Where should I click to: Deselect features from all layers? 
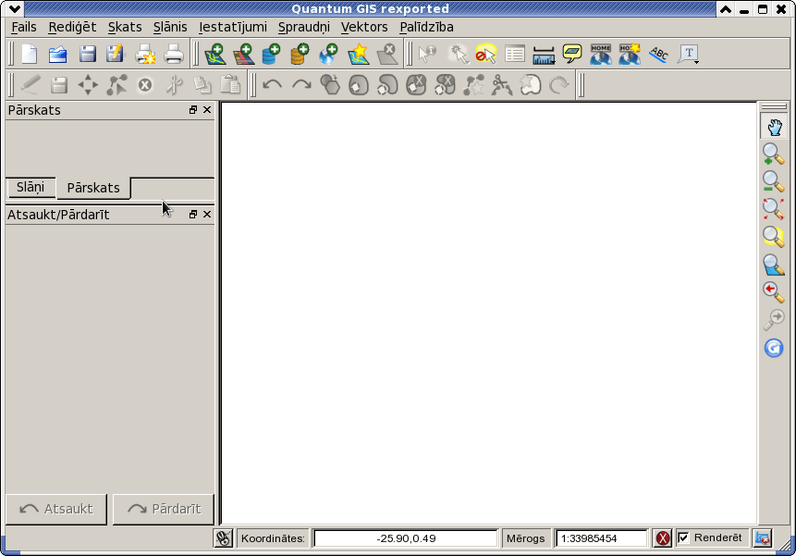486,54
